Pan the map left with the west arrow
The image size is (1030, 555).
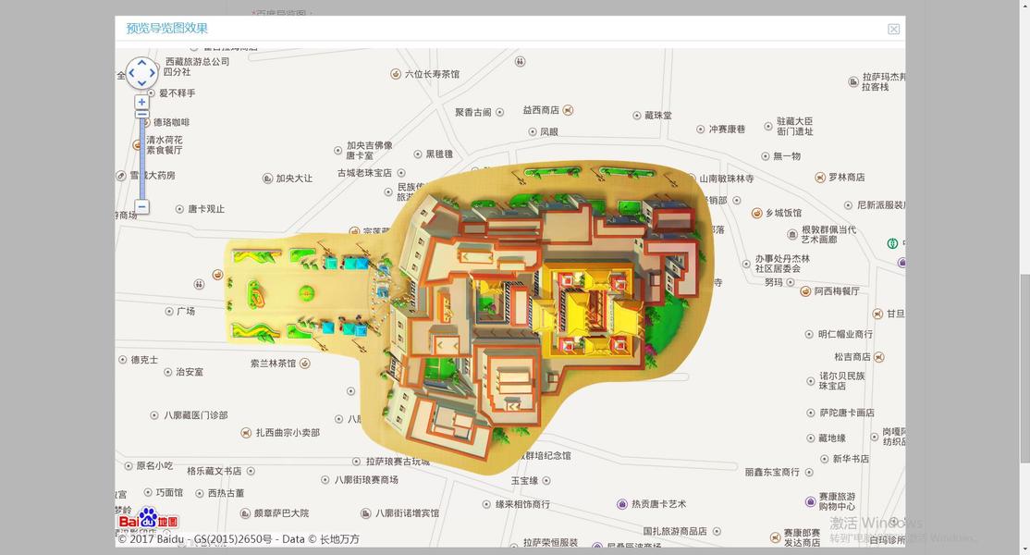pos(131,73)
